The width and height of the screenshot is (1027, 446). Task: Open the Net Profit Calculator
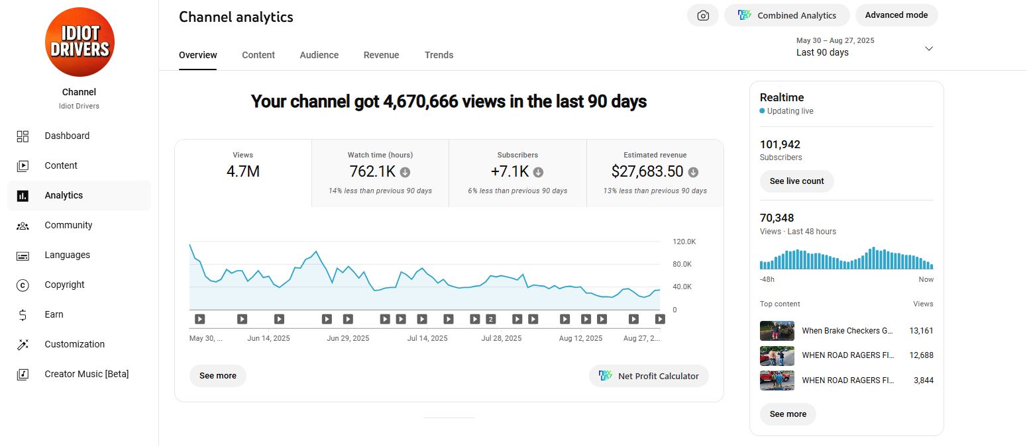click(649, 376)
